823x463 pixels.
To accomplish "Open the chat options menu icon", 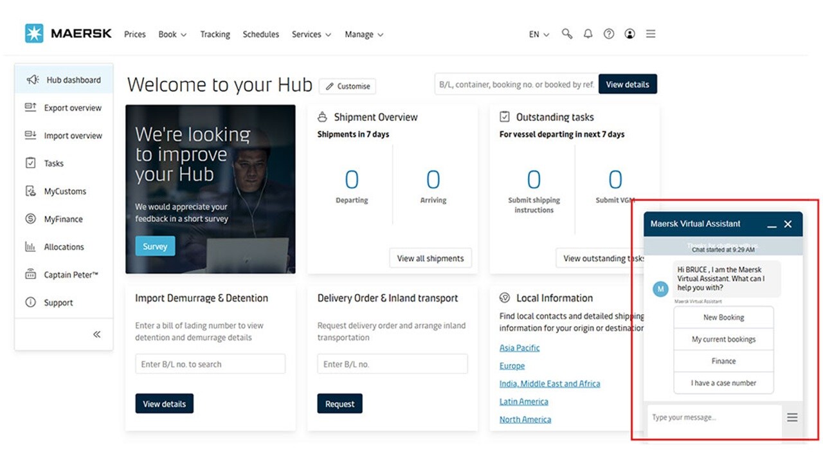I will pyautogui.click(x=792, y=418).
